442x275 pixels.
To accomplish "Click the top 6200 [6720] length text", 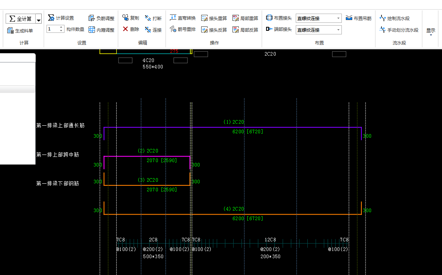I will click(248, 131).
